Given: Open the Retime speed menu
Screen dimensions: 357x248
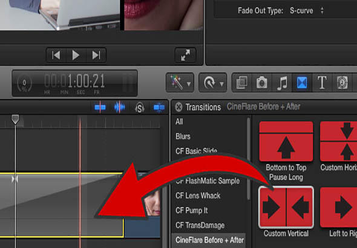Looking at the screenshot, I should (212, 83).
